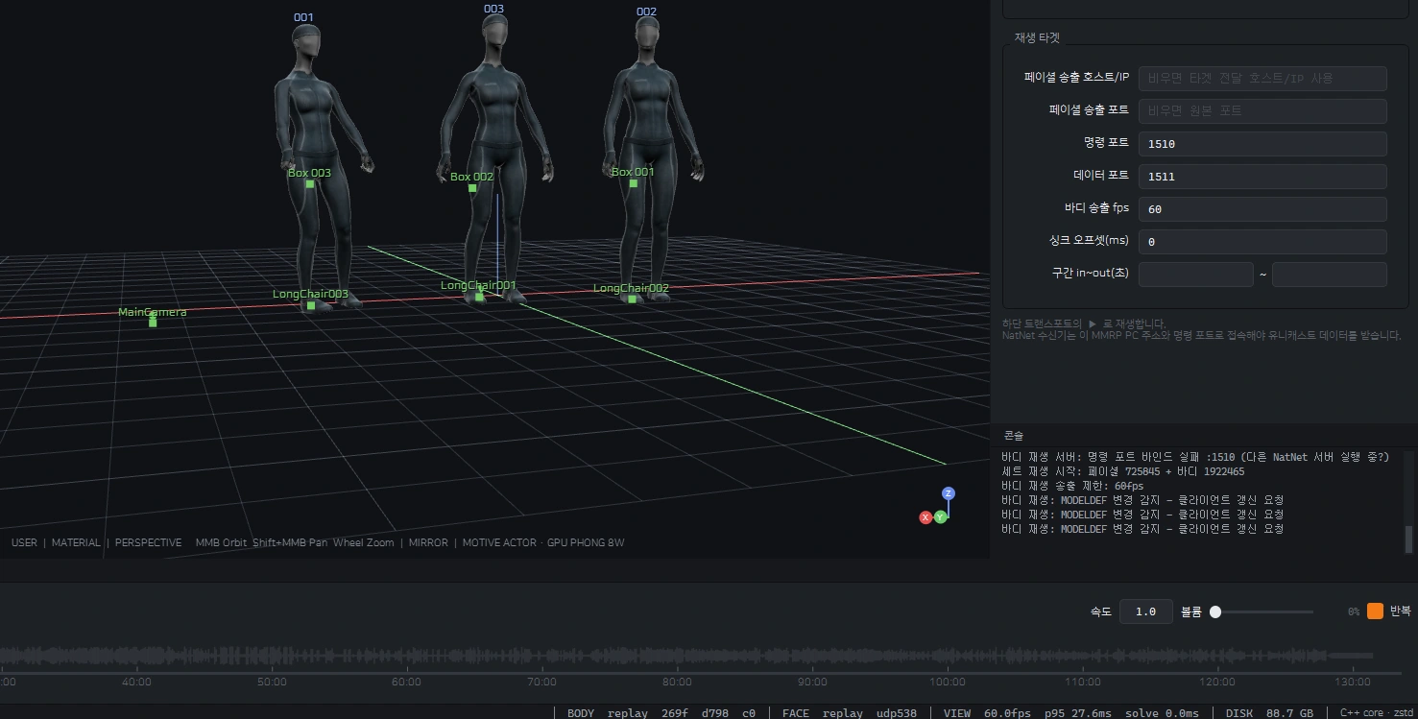1418x719 pixels.
Task: Click the MATERIAL shading label
Action: click(76, 542)
